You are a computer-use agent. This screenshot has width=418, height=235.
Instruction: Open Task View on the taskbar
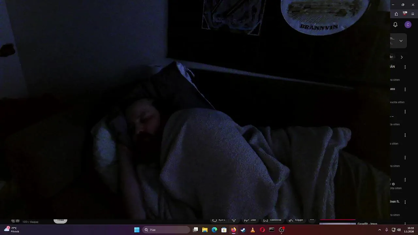195,230
